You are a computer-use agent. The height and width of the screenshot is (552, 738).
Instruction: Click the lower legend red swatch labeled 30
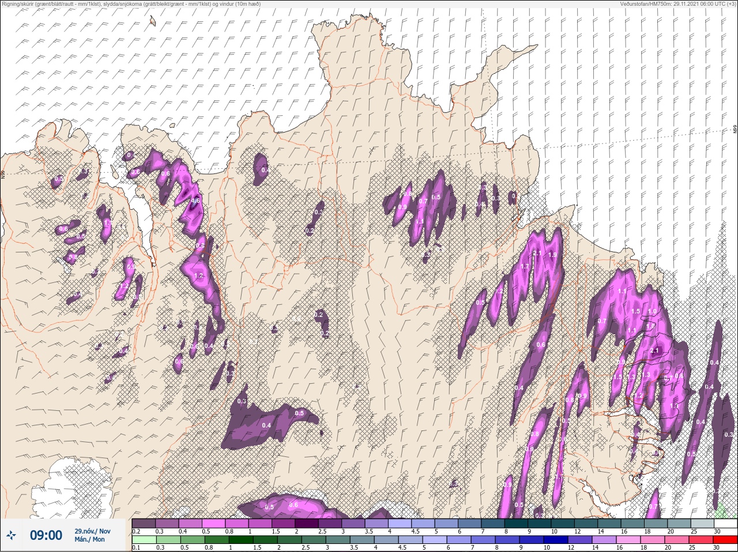[x=725, y=540]
